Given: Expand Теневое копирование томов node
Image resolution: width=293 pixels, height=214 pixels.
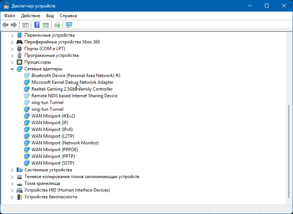Looking at the screenshot, I should tap(12, 177).
